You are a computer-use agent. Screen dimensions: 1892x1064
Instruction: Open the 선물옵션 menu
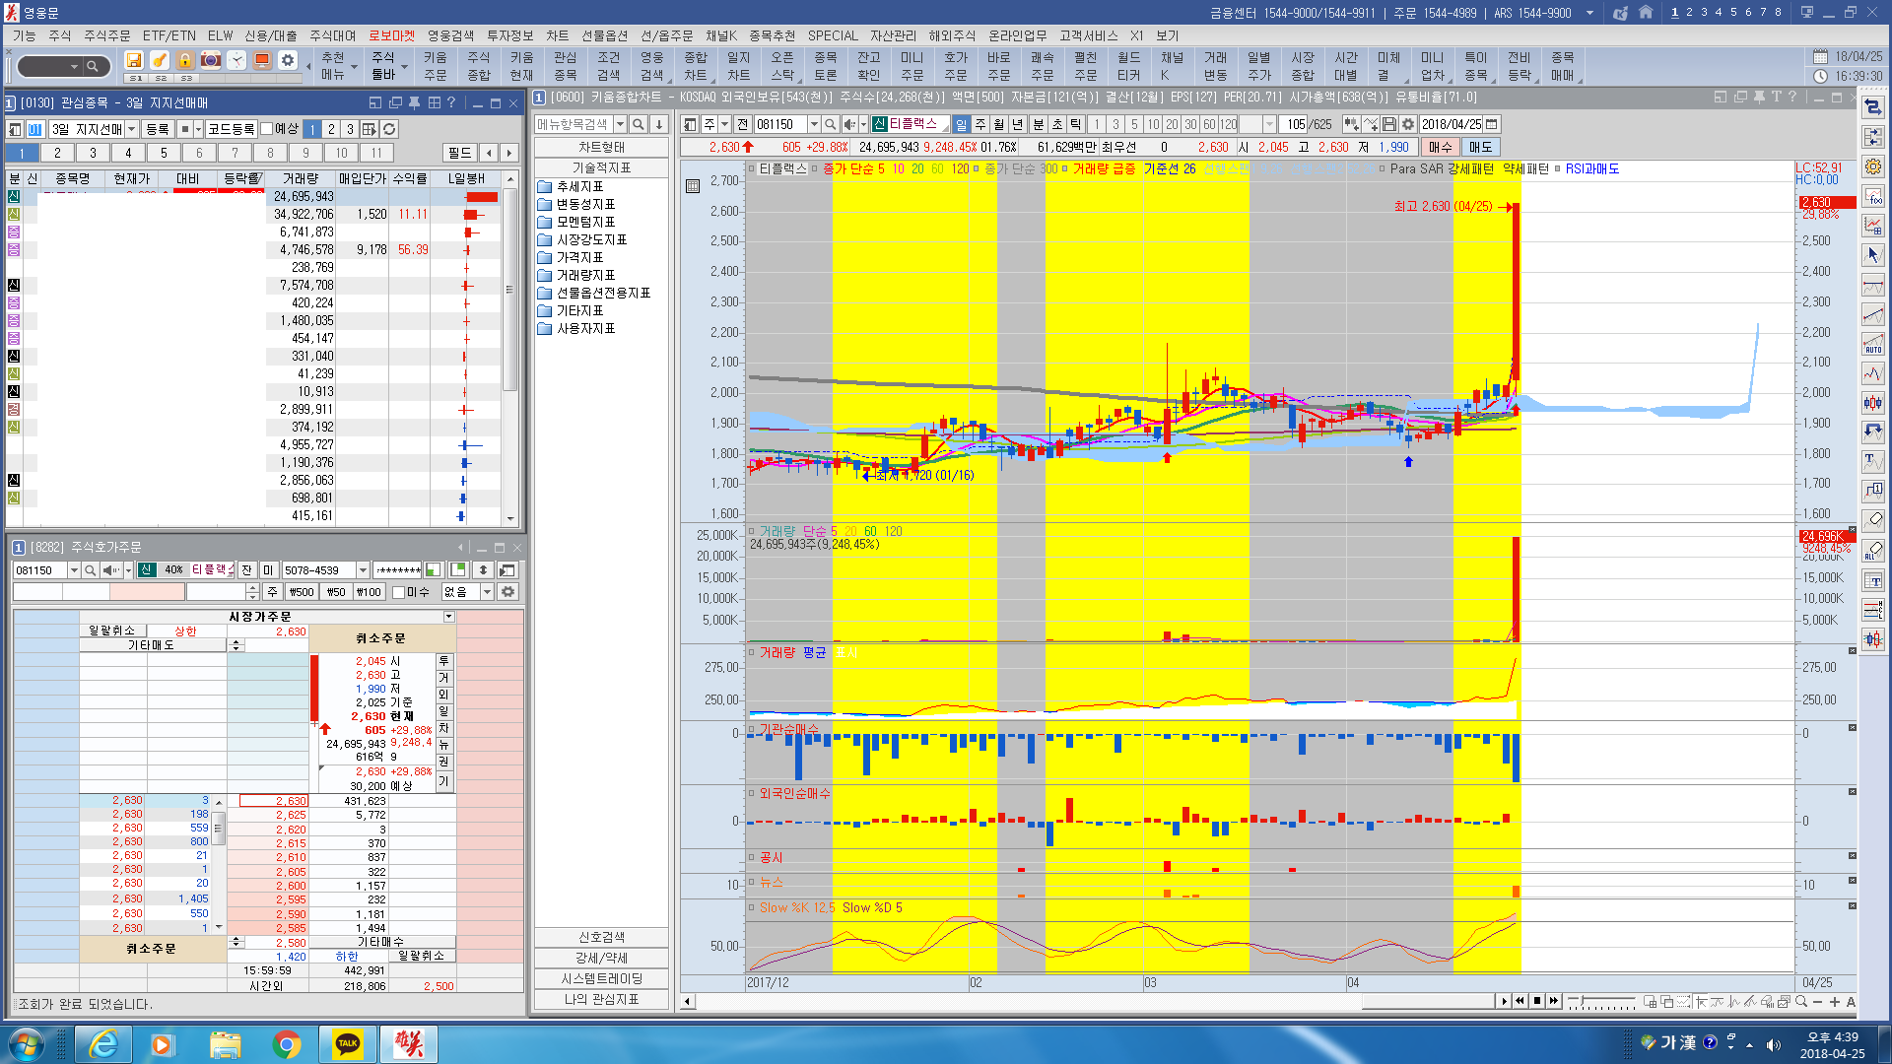tap(604, 35)
